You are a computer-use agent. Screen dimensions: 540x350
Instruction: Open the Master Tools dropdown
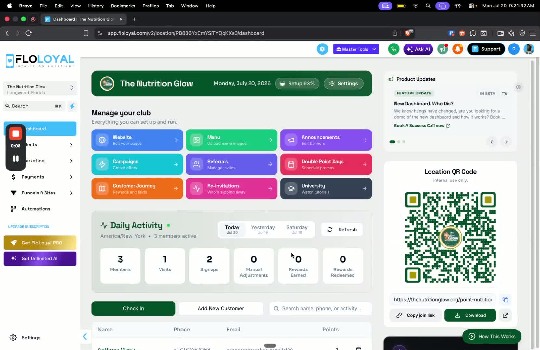pyautogui.click(x=356, y=49)
